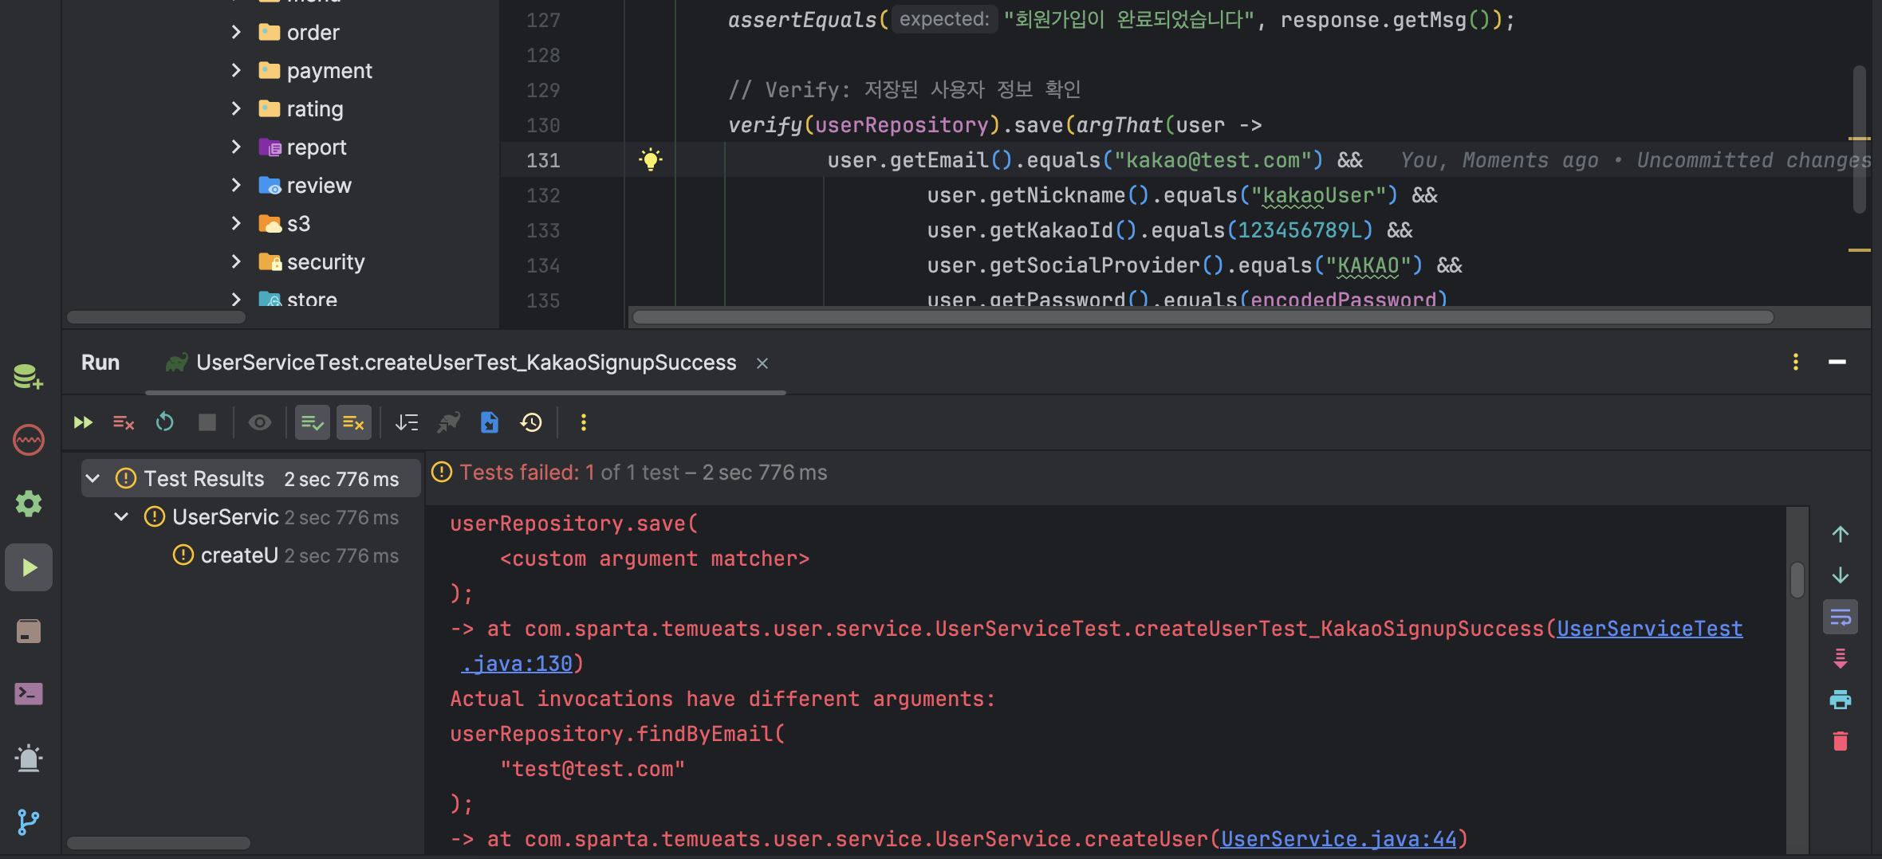Open the UserService.java:44 stack trace link
Screen dimensions: 1882x859
pos(1338,839)
